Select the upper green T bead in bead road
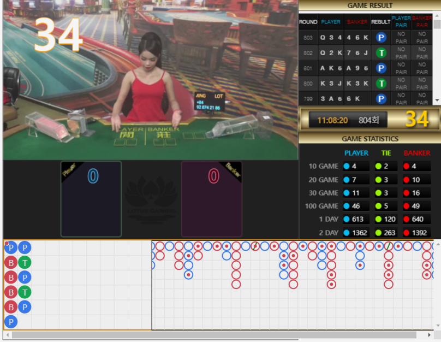This screenshot has width=441, height=342. coord(25,263)
